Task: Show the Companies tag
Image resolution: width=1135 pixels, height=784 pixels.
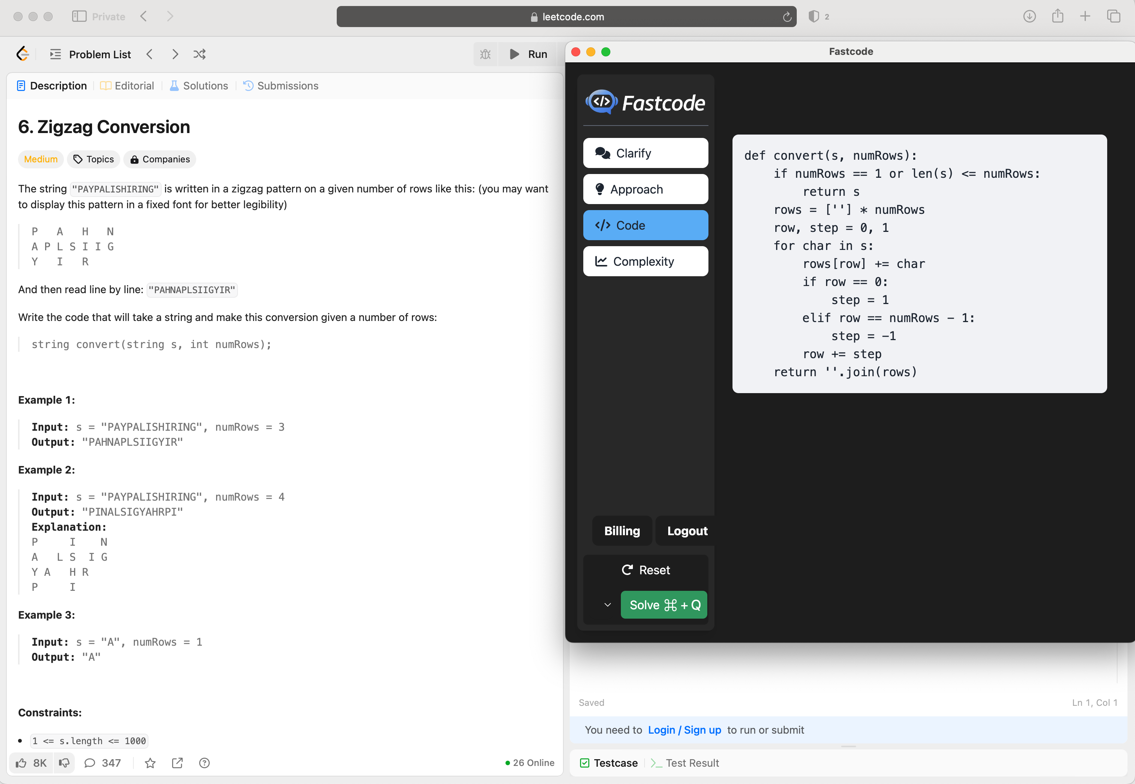Action: tap(160, 159)
